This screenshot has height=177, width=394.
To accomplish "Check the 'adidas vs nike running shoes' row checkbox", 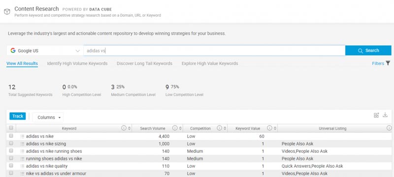I will tap(11, 151).
